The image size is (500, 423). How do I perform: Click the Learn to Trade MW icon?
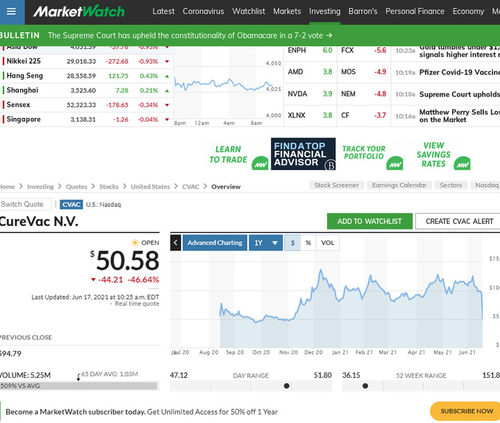260,164
